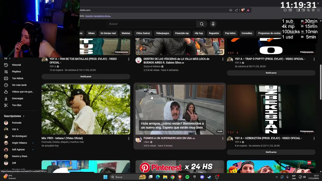
Task: Select the Hip hop chip
Action: (x=199, y=33)
